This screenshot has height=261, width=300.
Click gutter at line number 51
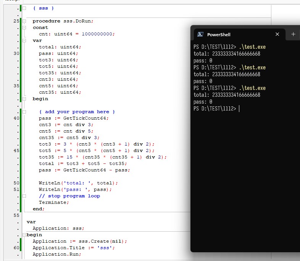click(x=16, y=189)
